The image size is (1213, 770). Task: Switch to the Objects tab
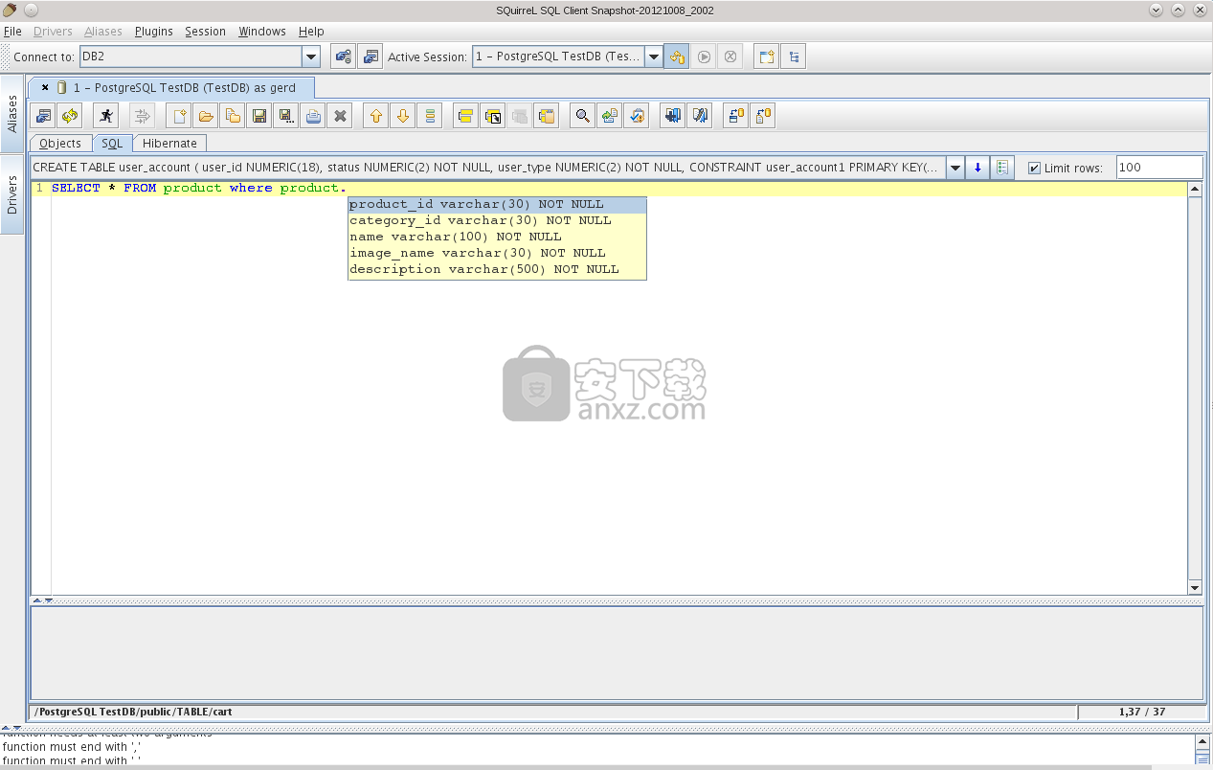click(60, 143)
